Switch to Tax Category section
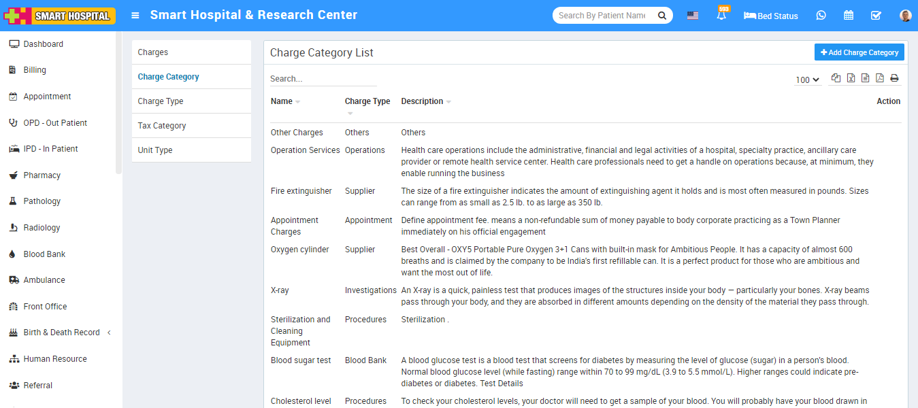918x408 pixels. [162, 126]
